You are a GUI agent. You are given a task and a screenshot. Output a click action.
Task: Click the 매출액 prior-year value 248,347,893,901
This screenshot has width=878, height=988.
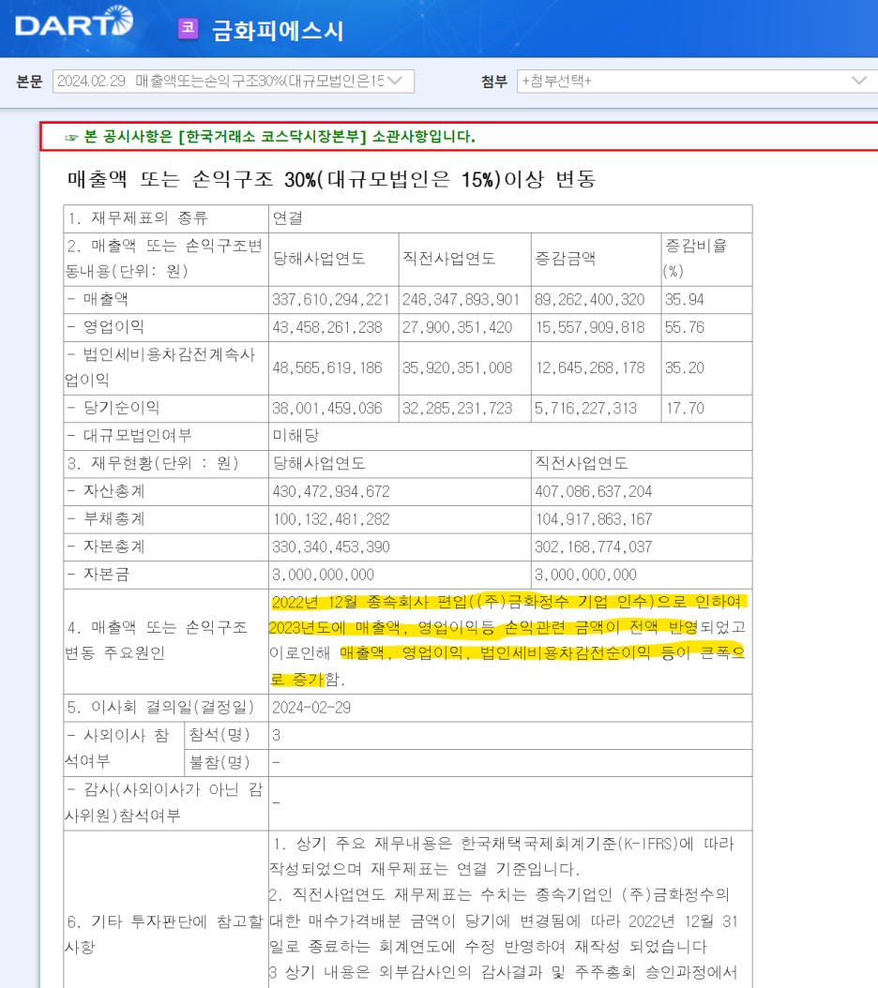click(x=462, y=300)
